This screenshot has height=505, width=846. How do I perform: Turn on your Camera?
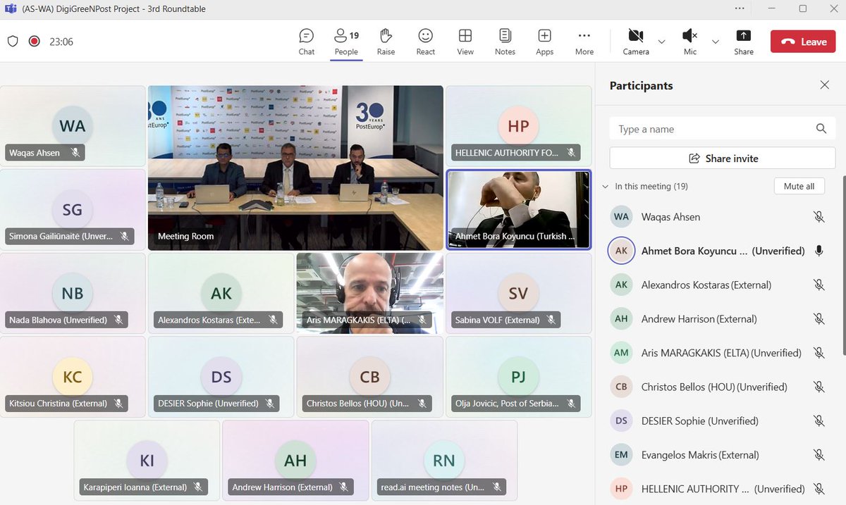tap(635, 41)
